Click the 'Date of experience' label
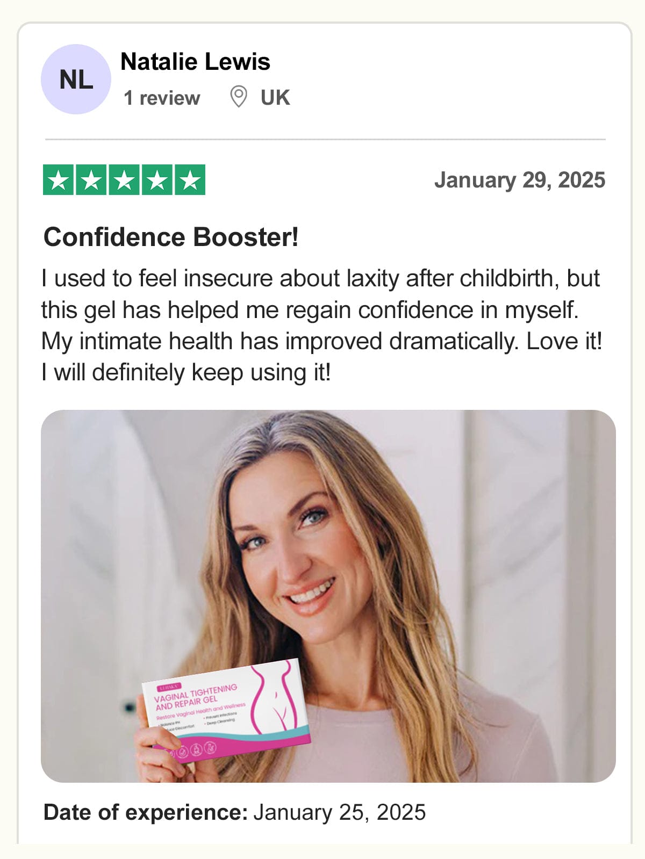The width and height of the screenshot is (645, 859). [146, 812]
